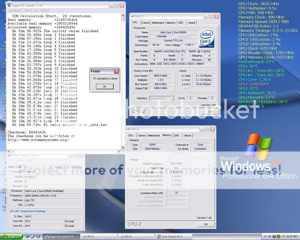This screenshot has height=240, width=300.
Task: Click the Super PI horizontal scrollbar right arrow
Action: pos(119,151)
